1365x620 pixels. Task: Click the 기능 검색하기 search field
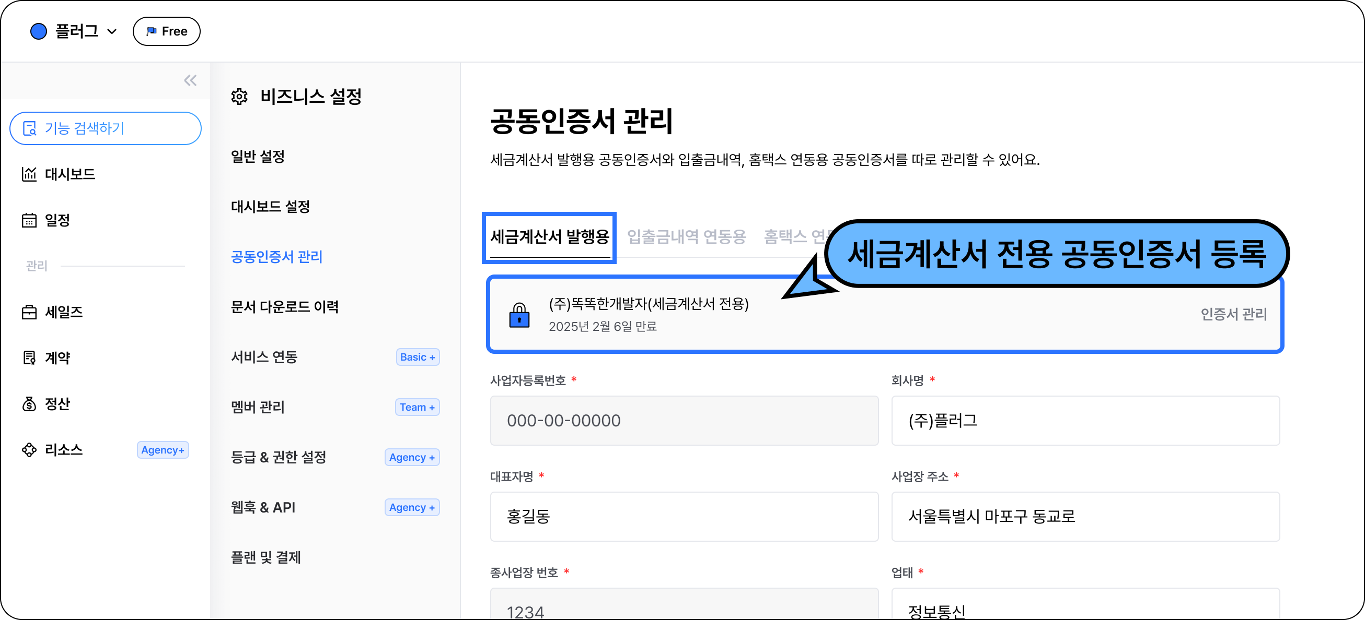(x=106, y=128)
